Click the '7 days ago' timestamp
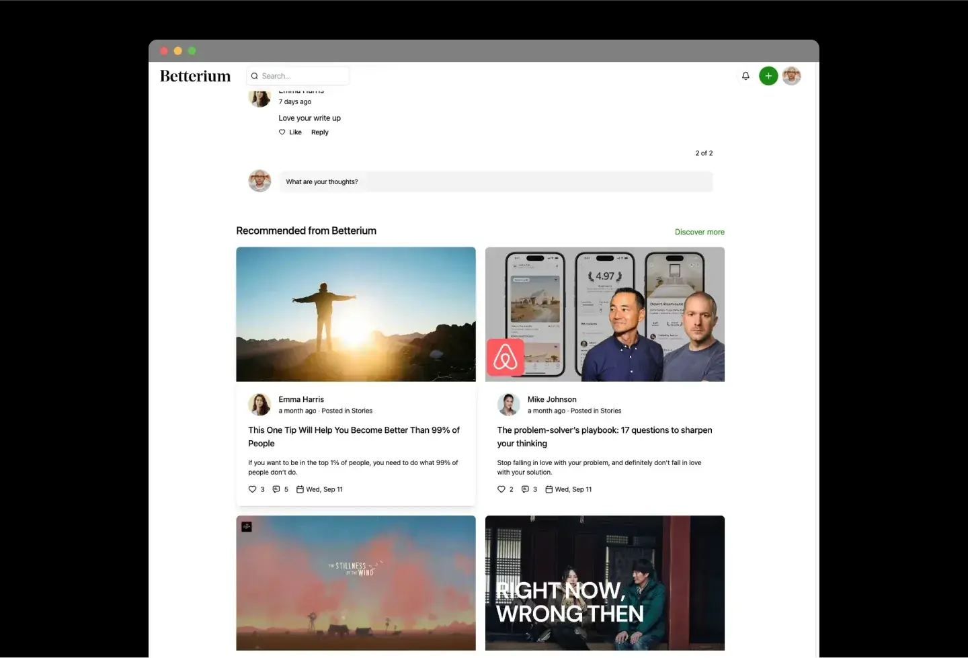The height and width of the screenshot is (658, 968). click(295, 102)
